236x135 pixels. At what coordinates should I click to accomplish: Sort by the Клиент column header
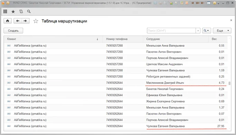(53, 39)
